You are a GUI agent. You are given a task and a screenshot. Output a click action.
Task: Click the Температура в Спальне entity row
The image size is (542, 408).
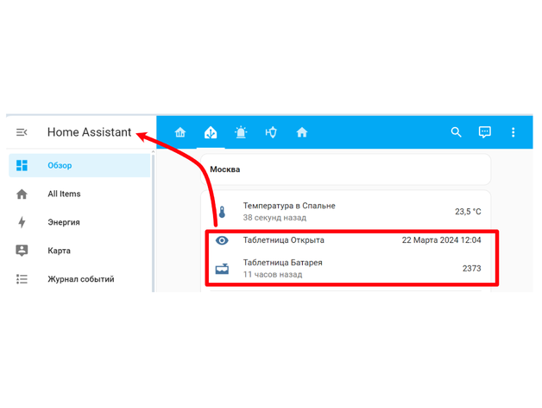[289, 212]
